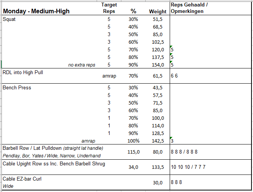The width and height of the screenshot is (253, 192).
Task: Select the bench weight cell showing 142,5
Action: coord(156,141)
